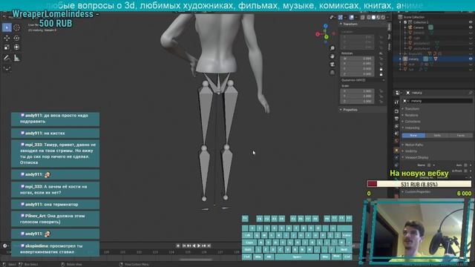Switch perspective/orthographic view icon

[x=332, y=72]
